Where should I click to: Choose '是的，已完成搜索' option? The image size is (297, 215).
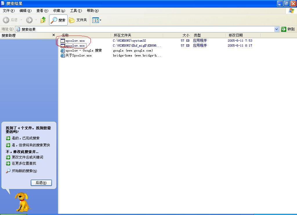pos(26,138)
